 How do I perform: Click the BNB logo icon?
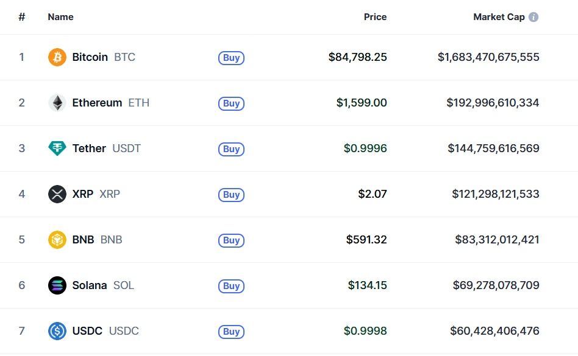click(x=57, y=240)
